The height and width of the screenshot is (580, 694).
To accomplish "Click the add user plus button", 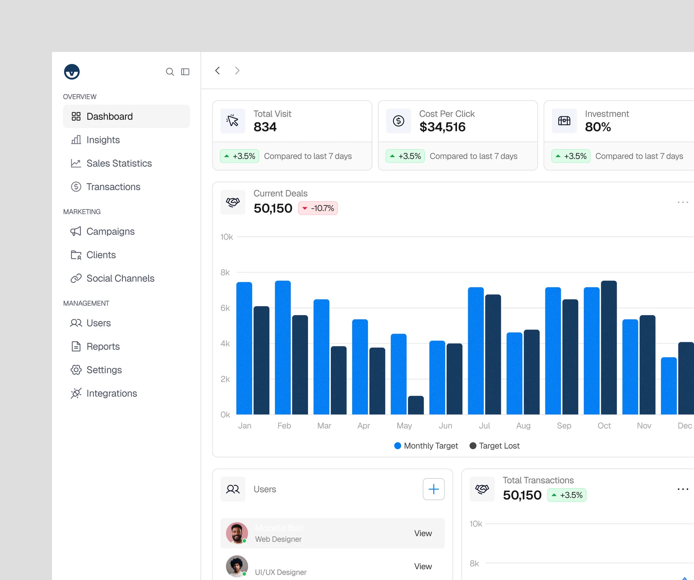I will (434, 489).
